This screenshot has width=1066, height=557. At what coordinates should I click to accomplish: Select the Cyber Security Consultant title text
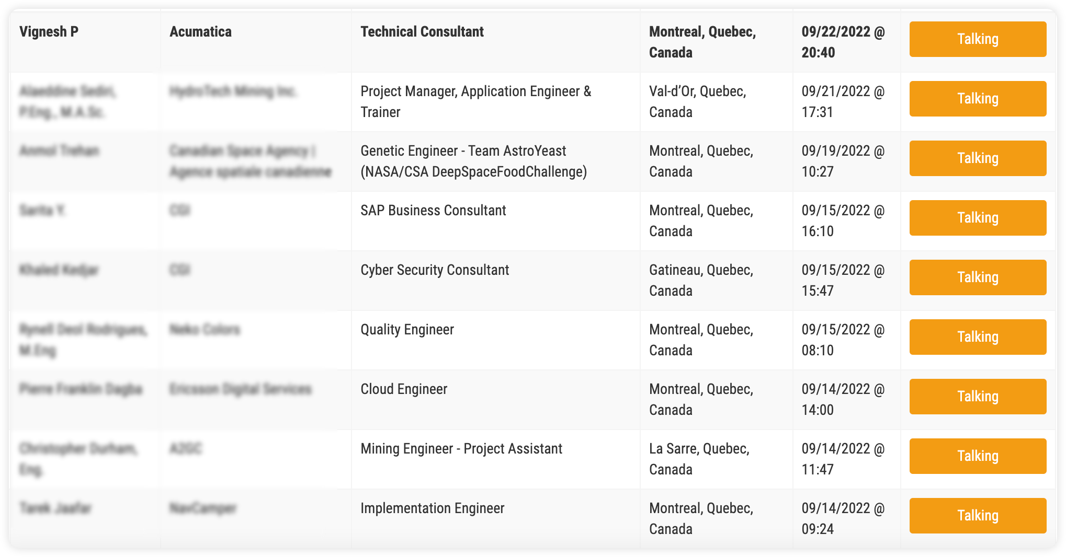tap(435, 270)
